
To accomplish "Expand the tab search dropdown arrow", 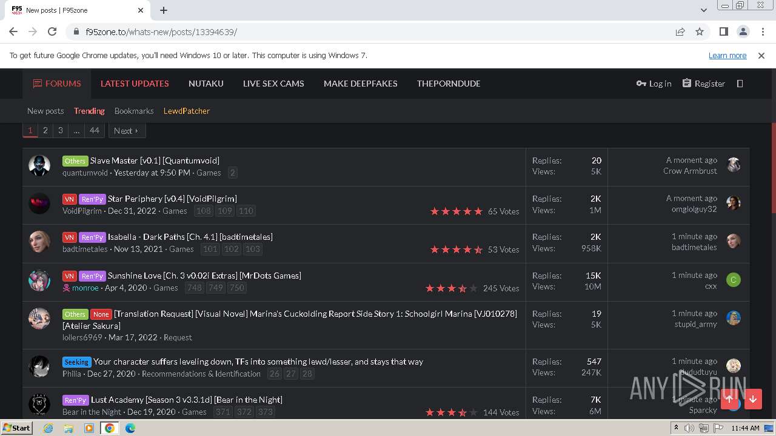I will pos(703,10).
